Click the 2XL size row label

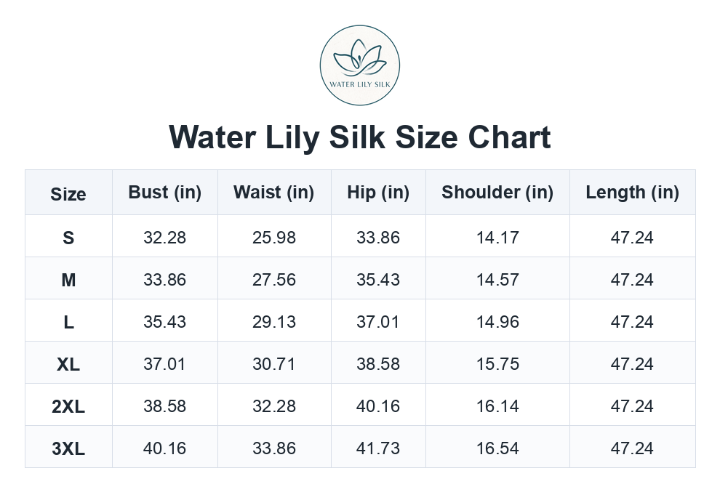pos(68,407)
